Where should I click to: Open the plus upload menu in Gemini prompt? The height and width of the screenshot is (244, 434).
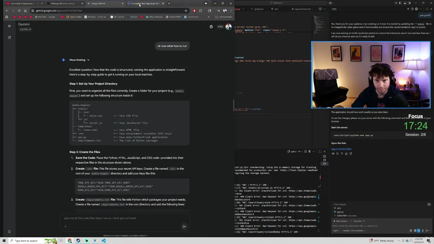[65, 226]
